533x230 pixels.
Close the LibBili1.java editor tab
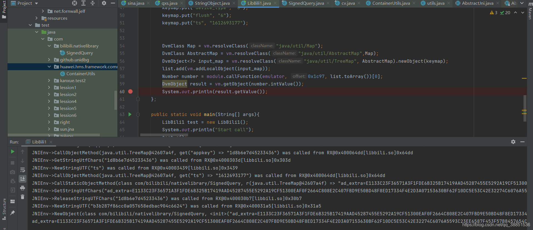click(x=275, y=3)
